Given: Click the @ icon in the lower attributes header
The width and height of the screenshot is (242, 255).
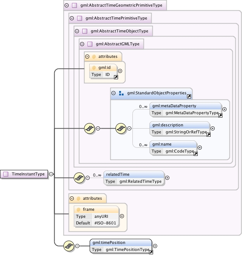Looking at the screenshot, I should (x=79, y=198).
